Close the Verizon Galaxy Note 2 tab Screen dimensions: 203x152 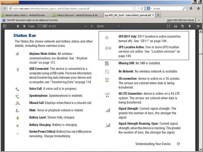[50, 15]
